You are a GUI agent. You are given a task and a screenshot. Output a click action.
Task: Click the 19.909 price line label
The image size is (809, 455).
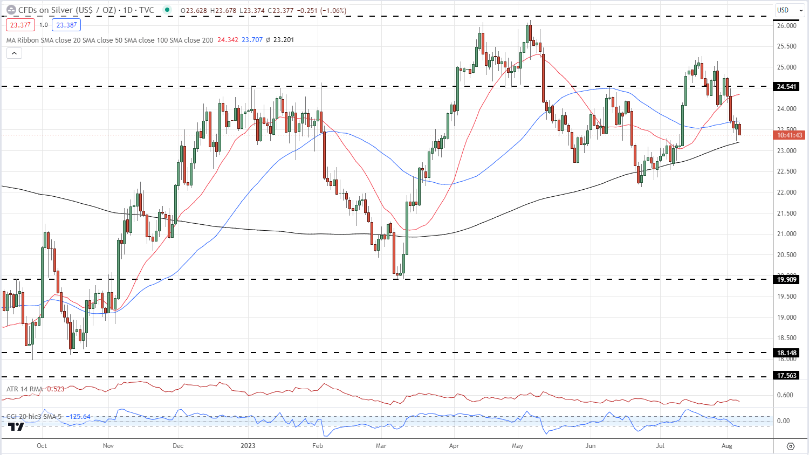[x=787, y=279]
